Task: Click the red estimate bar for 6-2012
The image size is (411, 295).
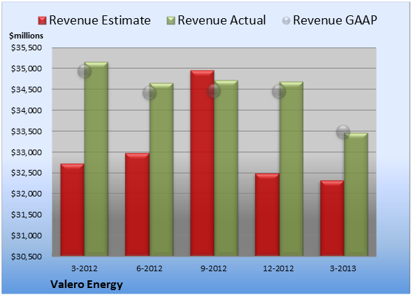Action: coord(137,205)
